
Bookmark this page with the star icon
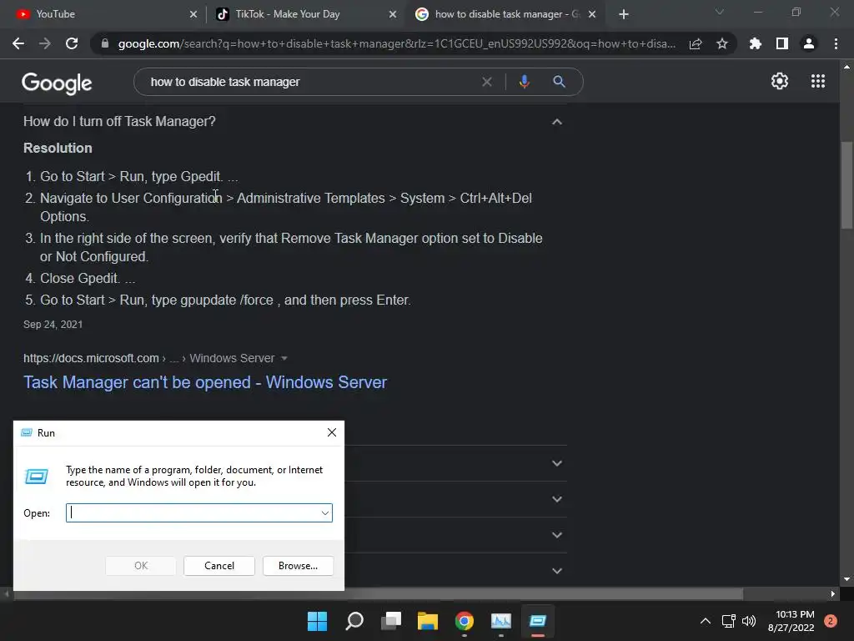click(722, 43)
